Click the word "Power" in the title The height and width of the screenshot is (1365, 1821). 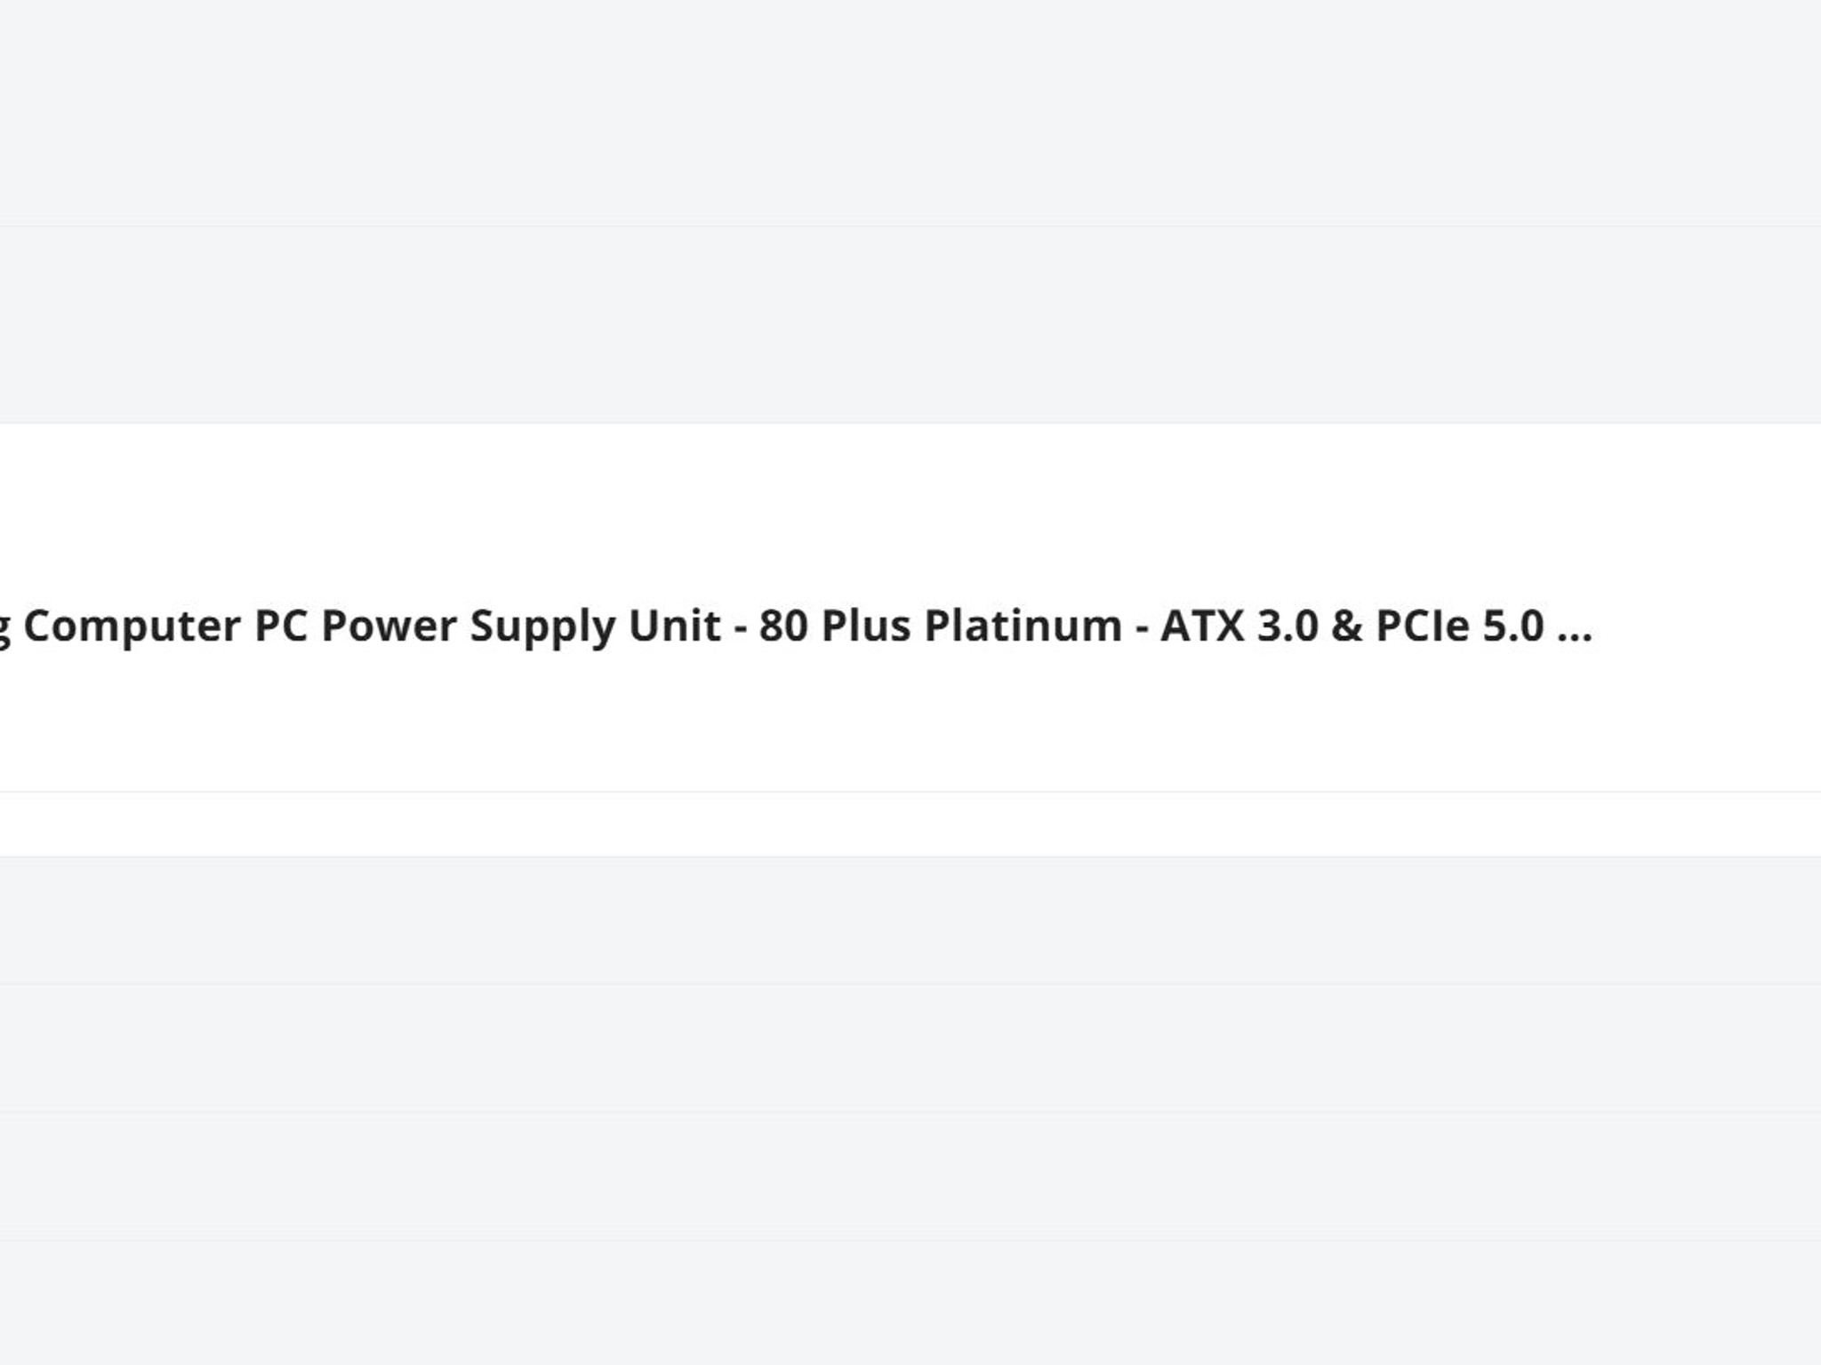(x=389, y=626)
